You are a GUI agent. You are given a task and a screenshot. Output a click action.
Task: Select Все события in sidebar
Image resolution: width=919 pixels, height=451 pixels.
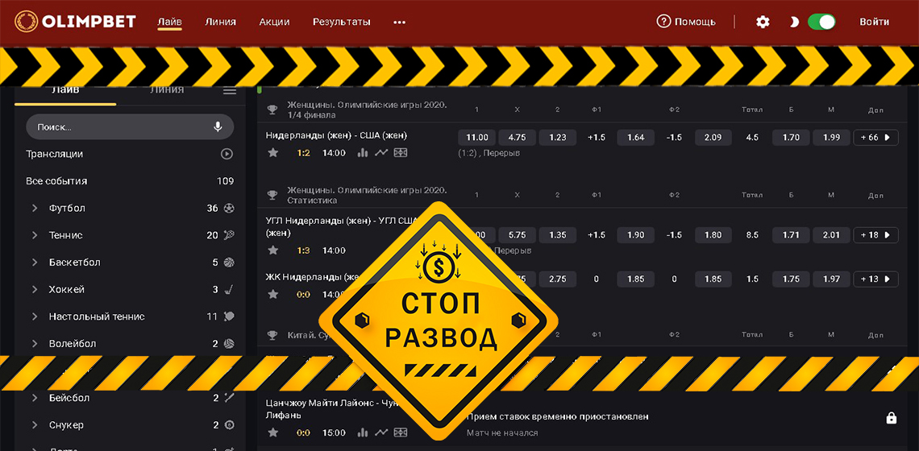point(130,181)
